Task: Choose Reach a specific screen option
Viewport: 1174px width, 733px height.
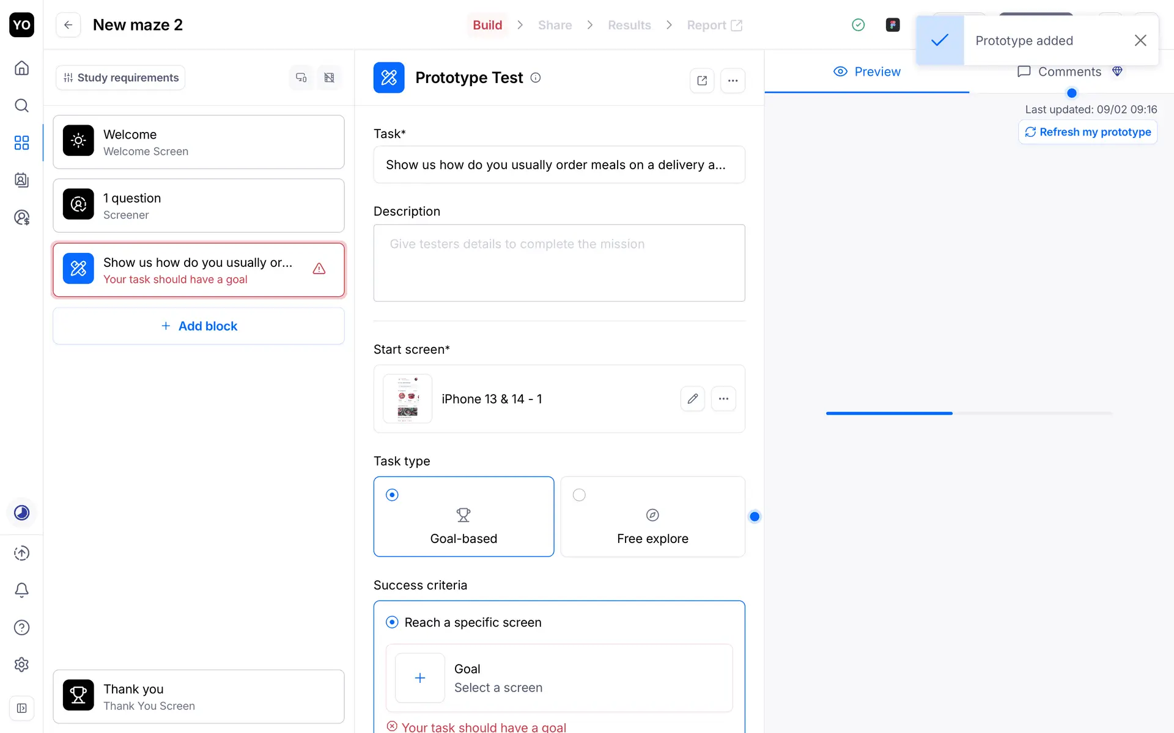Action: [x=393, y=622]
